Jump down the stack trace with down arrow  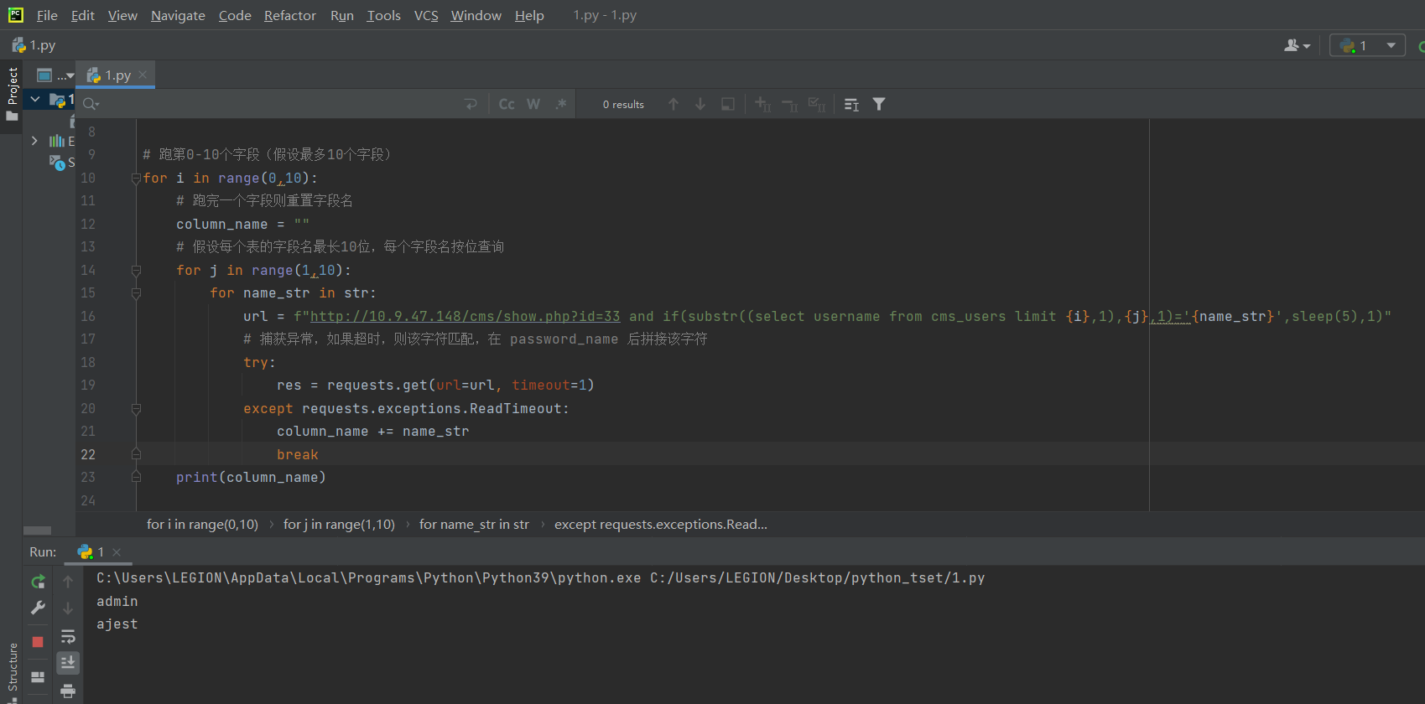click(68, 608)
